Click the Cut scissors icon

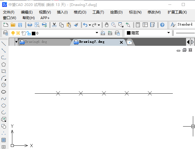(x=54, y=25)
